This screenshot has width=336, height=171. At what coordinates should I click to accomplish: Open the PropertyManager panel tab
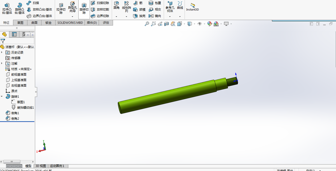coord(14,34)
